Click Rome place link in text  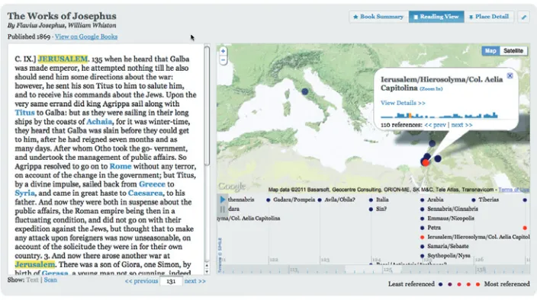click(x=121, y=167)
